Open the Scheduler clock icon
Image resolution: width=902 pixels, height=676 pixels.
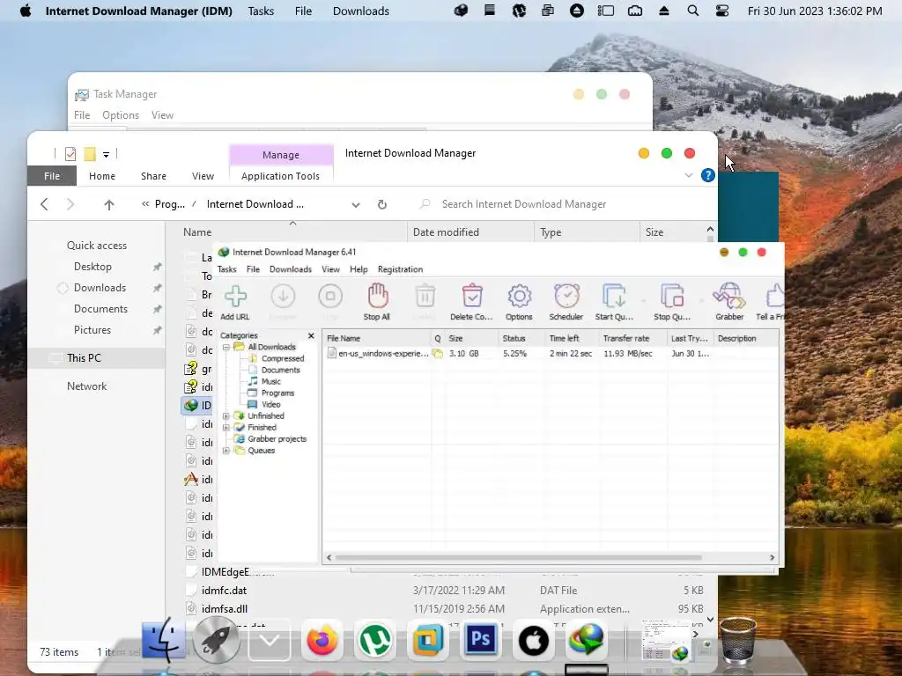(566, 297)
